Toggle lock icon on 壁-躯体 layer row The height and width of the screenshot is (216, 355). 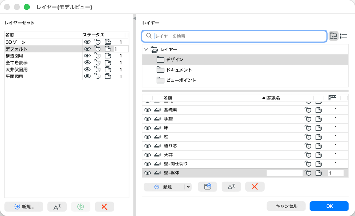(x=308, y=173)
